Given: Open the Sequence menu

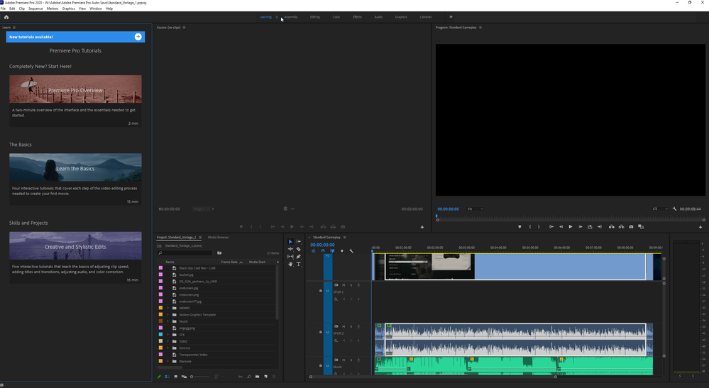Looking at the screenshot, I should coord(35,9).
